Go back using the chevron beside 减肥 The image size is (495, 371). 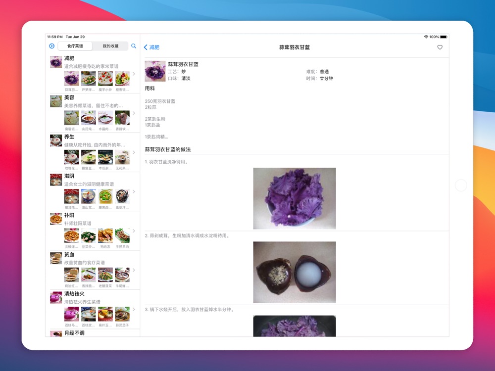point(146,47)
